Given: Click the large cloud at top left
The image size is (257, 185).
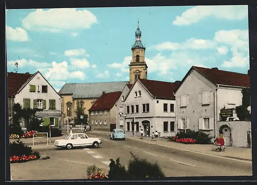Looking at the screenshot, I should (60, 19).
